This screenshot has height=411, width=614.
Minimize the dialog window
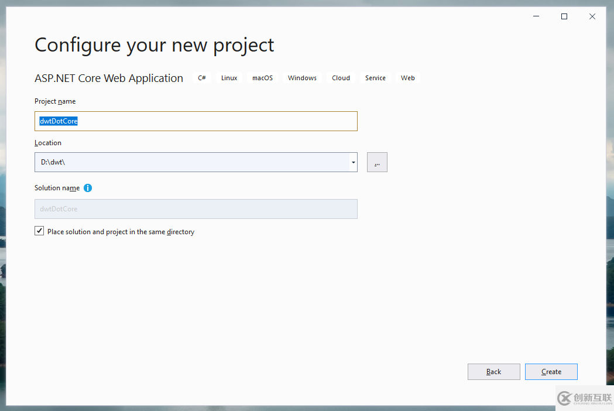pyautogui.click(x=536, y=16)
